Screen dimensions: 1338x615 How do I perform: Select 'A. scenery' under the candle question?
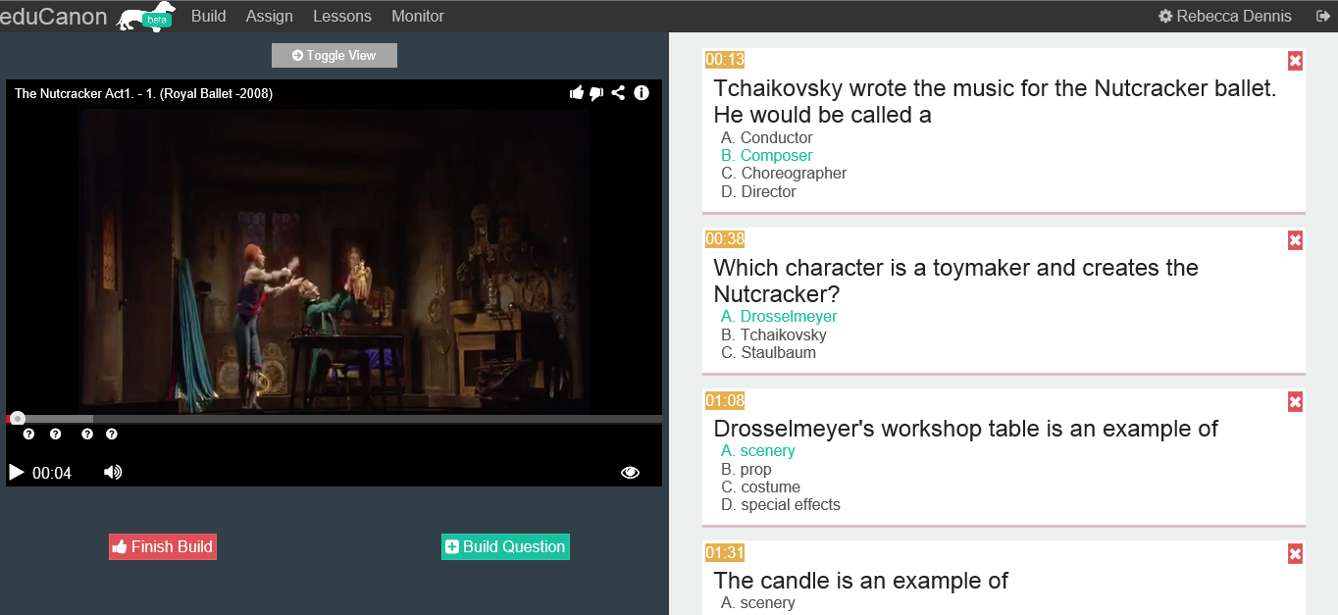(x=758, y=602)
